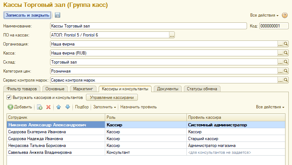Open the magnifier icon for Организация field
This screenshot has height=165, width=292.
point(286,44)
